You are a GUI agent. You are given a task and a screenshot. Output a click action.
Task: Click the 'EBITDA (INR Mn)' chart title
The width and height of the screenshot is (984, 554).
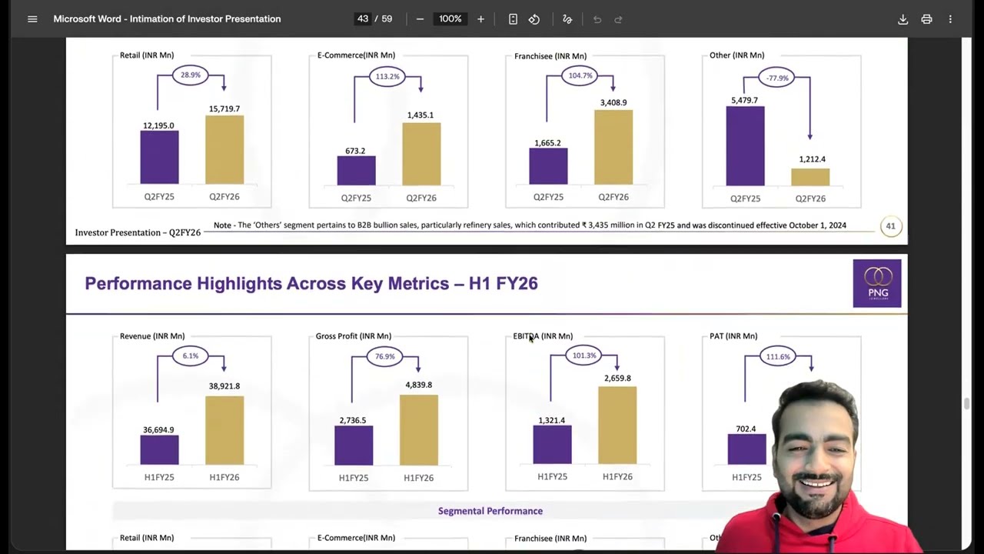[543, 336]
